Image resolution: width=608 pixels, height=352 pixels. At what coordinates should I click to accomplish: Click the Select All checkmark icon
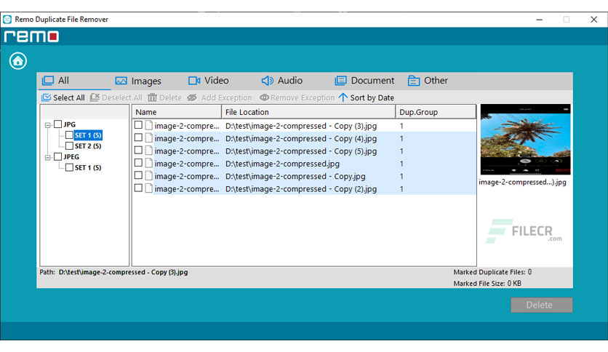tap(46, 97)
